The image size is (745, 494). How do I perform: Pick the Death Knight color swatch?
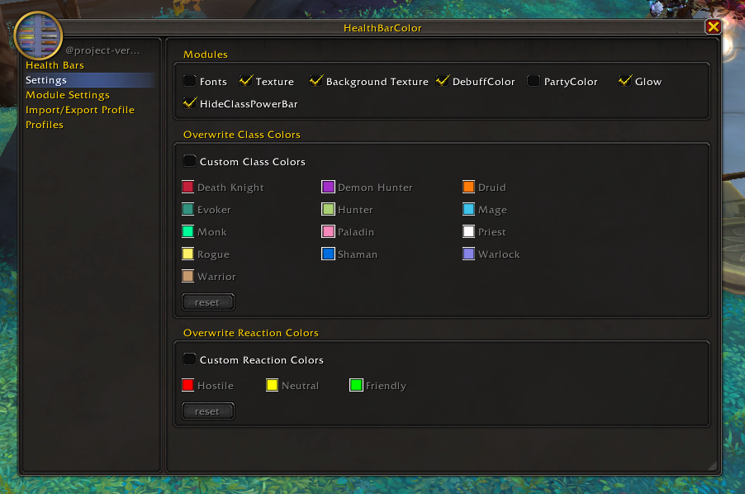click(x=187, y=188)
